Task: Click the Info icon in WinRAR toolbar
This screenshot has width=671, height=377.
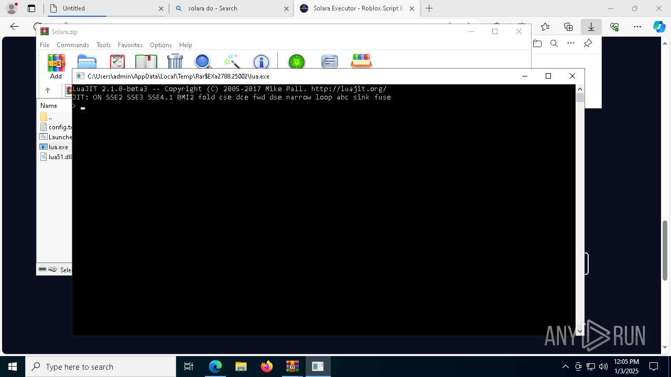Action: tap(261, 61)
